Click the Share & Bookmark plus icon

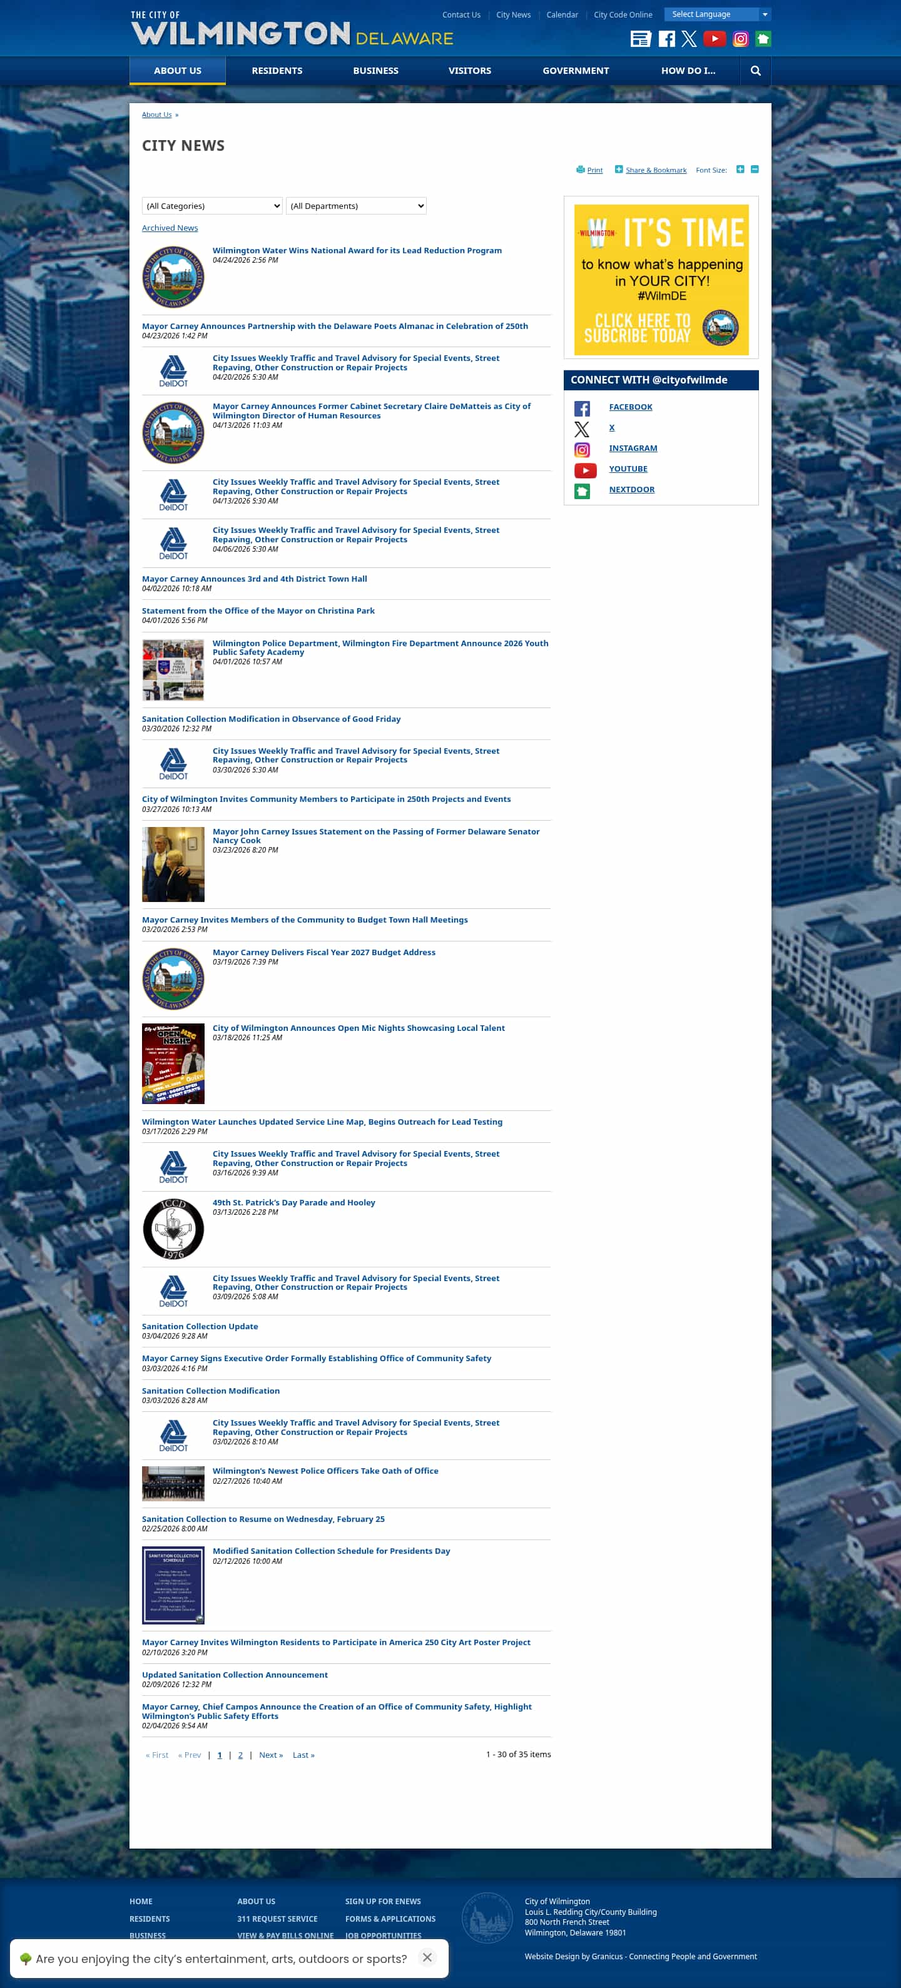618,169
